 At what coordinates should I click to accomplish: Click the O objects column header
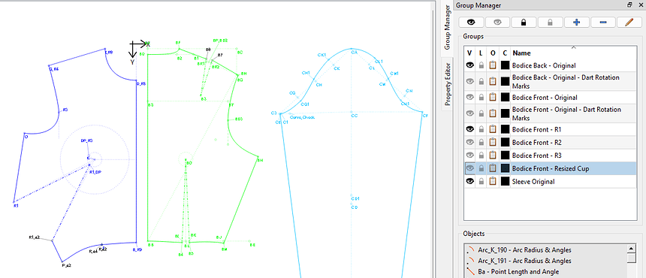(493, 53)
